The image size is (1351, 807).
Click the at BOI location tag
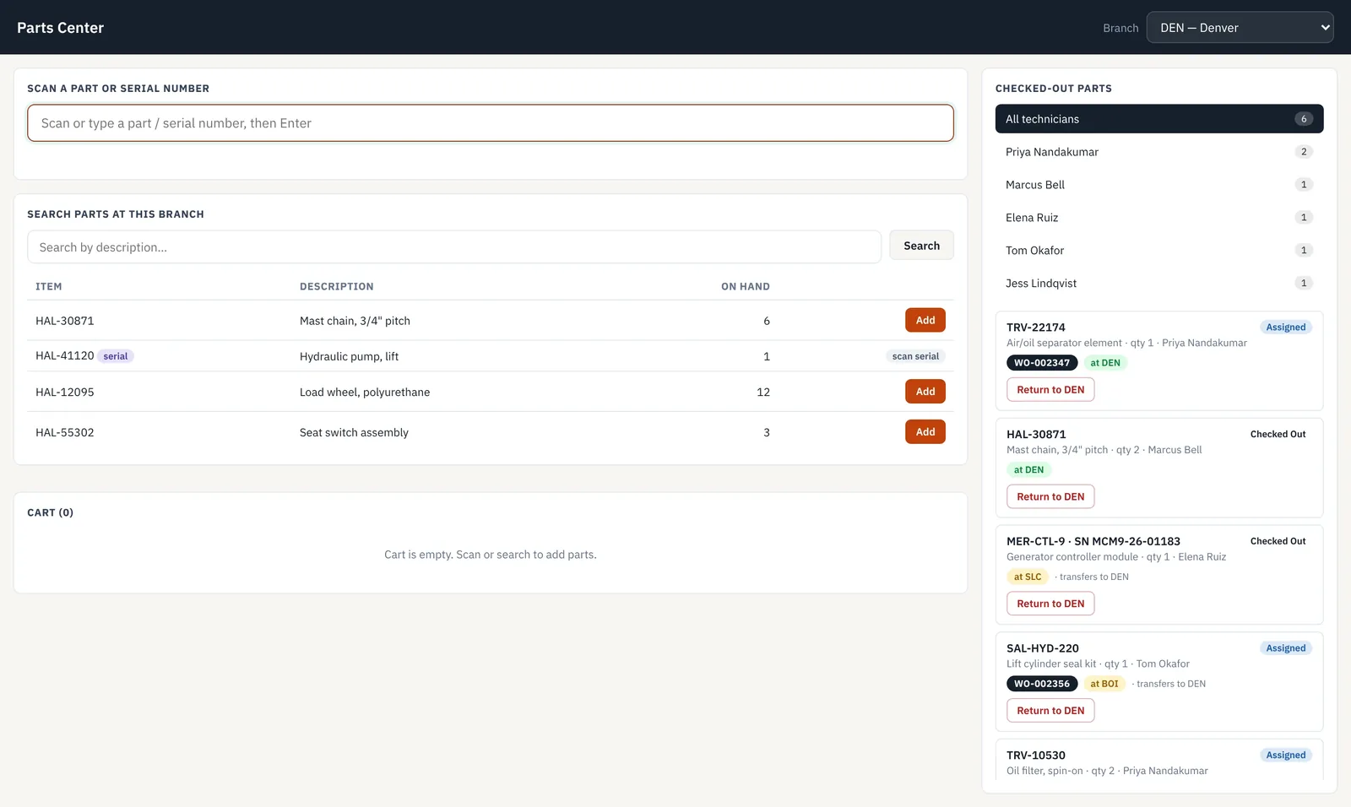pyautogui.click(x=1104, y=684)
